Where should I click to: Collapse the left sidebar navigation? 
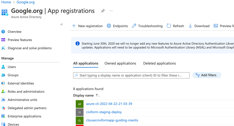pyautogui.click(x=62, y=25)
